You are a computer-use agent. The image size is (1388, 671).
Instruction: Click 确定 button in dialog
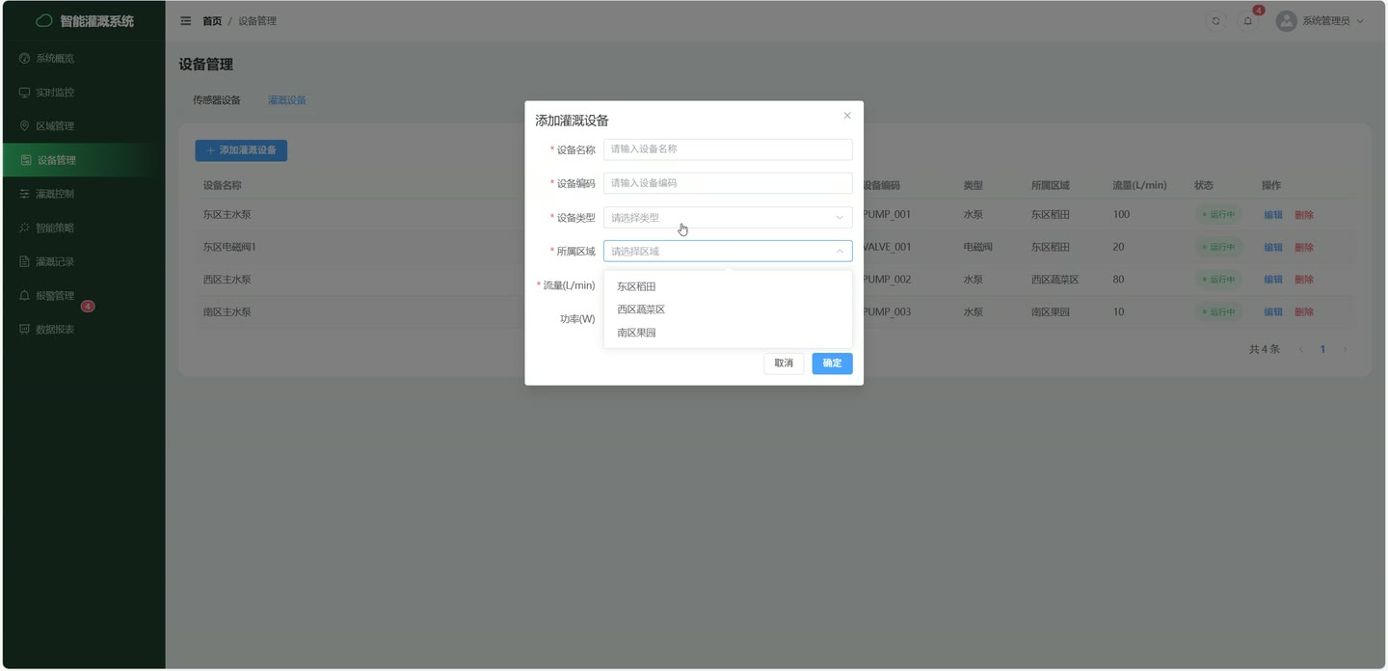832,363
